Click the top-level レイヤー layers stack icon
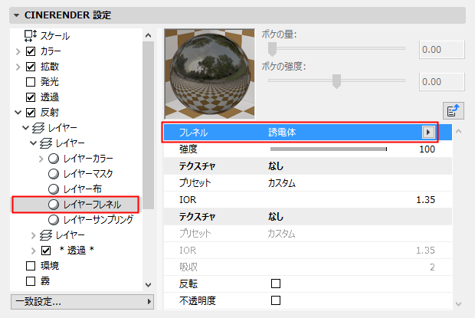Image resolution: width=475 pixels, height=318 pixels. (x=38, y=128)
